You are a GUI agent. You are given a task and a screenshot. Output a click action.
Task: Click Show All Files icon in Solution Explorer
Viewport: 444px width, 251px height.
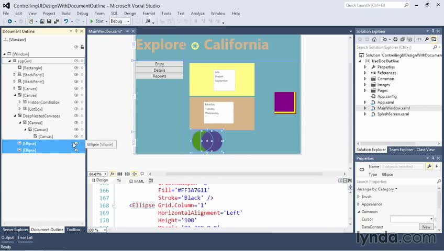pos(409,39)
